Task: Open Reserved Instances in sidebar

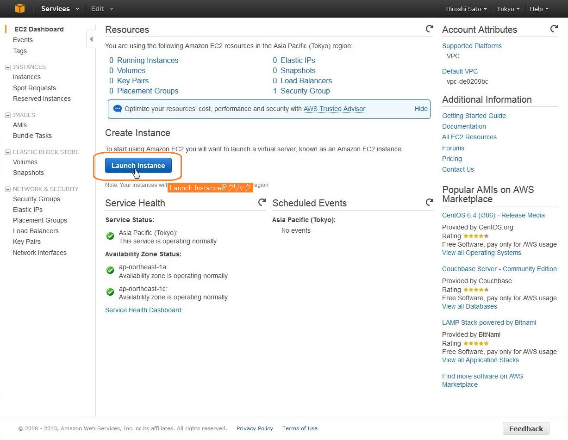Action: 42,99
